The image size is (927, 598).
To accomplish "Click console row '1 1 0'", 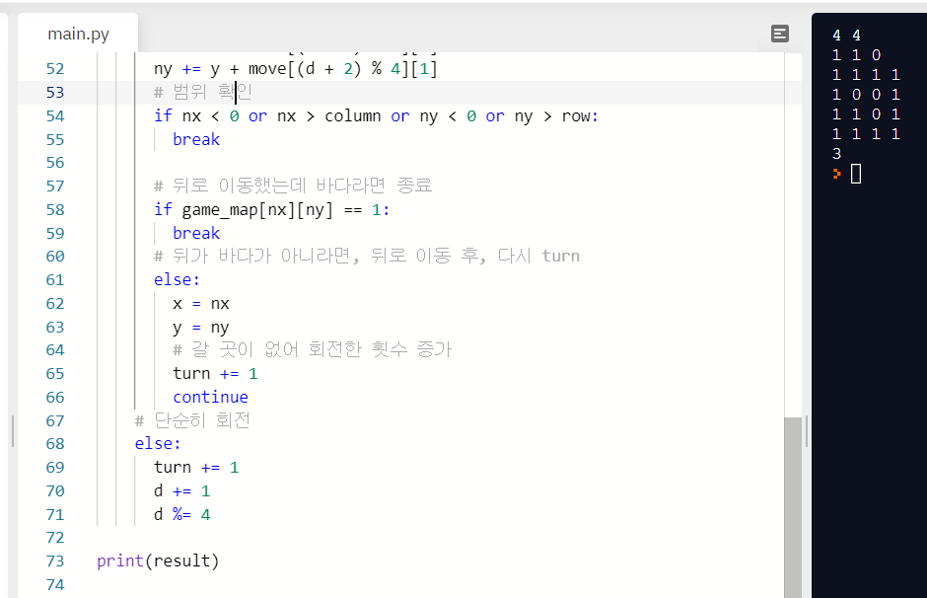I will pos(856,55).
